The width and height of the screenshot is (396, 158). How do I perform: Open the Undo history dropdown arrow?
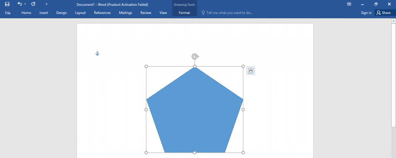[25, 4]
